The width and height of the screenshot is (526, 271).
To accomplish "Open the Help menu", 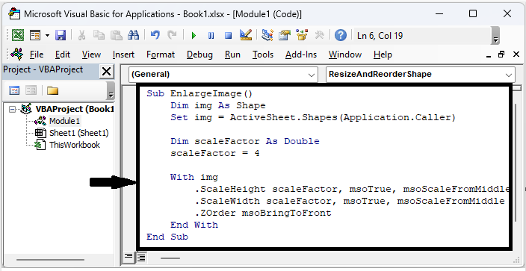I will pyautogui.click(x=383, y=54).
